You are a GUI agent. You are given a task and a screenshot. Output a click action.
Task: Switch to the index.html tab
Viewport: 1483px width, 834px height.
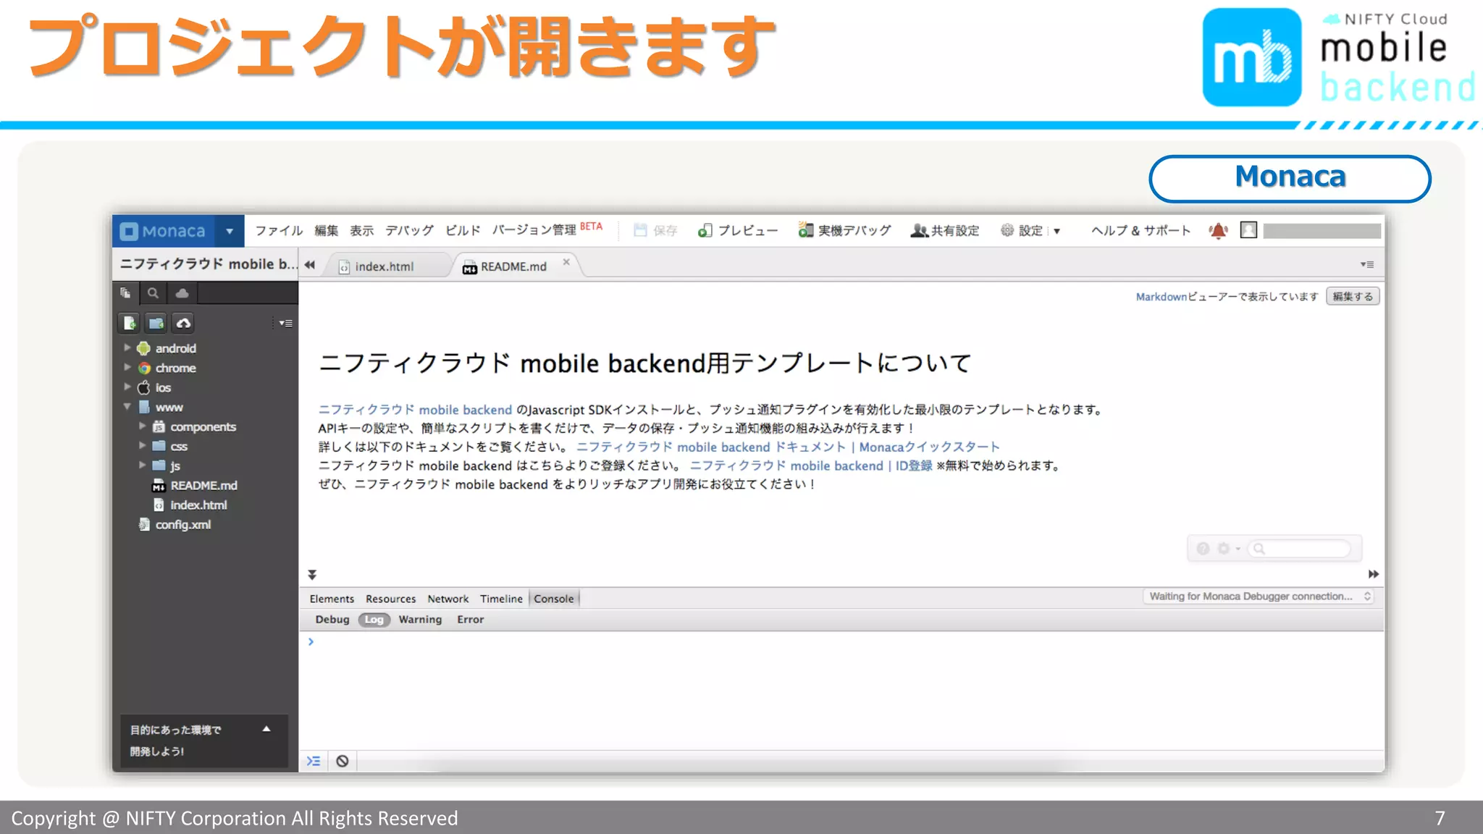384,266
